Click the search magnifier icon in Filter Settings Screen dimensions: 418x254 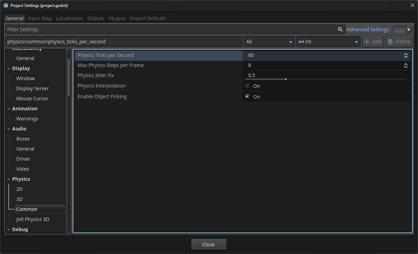340,29
